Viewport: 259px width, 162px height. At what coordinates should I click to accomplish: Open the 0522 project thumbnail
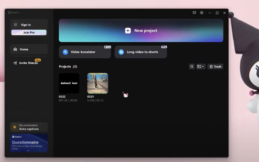point(69,83)
